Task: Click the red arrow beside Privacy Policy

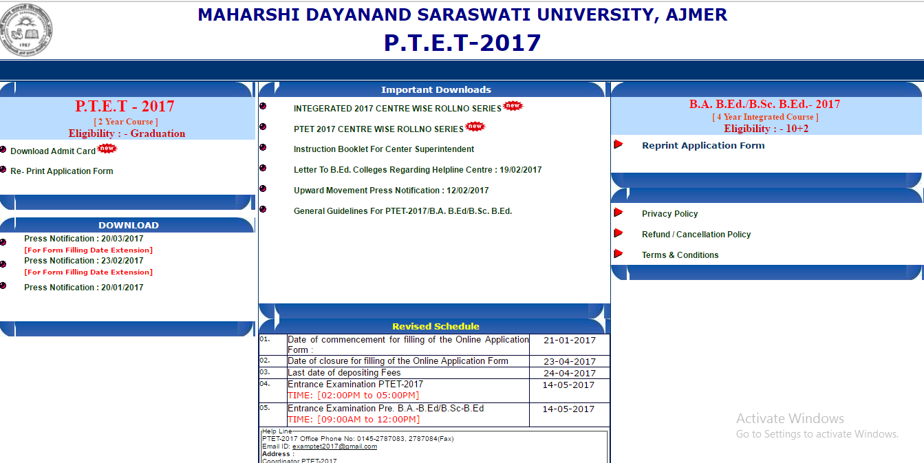Action: (619, 213)
